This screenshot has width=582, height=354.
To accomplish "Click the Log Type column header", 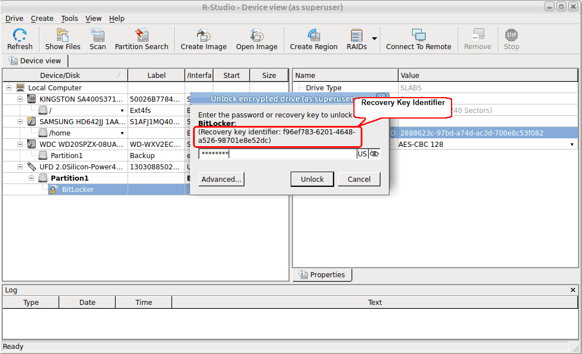I will (x=31, y=303).
